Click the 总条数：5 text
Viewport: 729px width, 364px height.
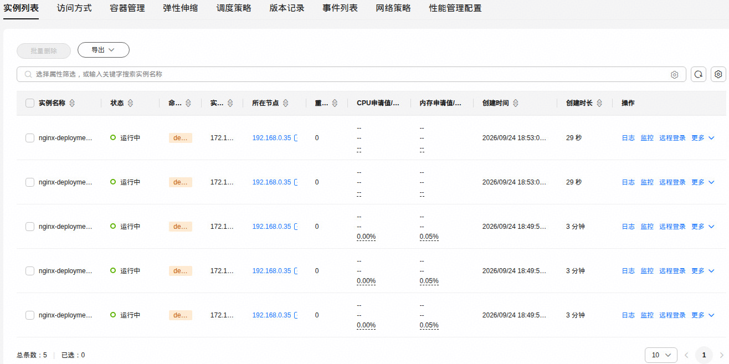(x=32, y=355)
